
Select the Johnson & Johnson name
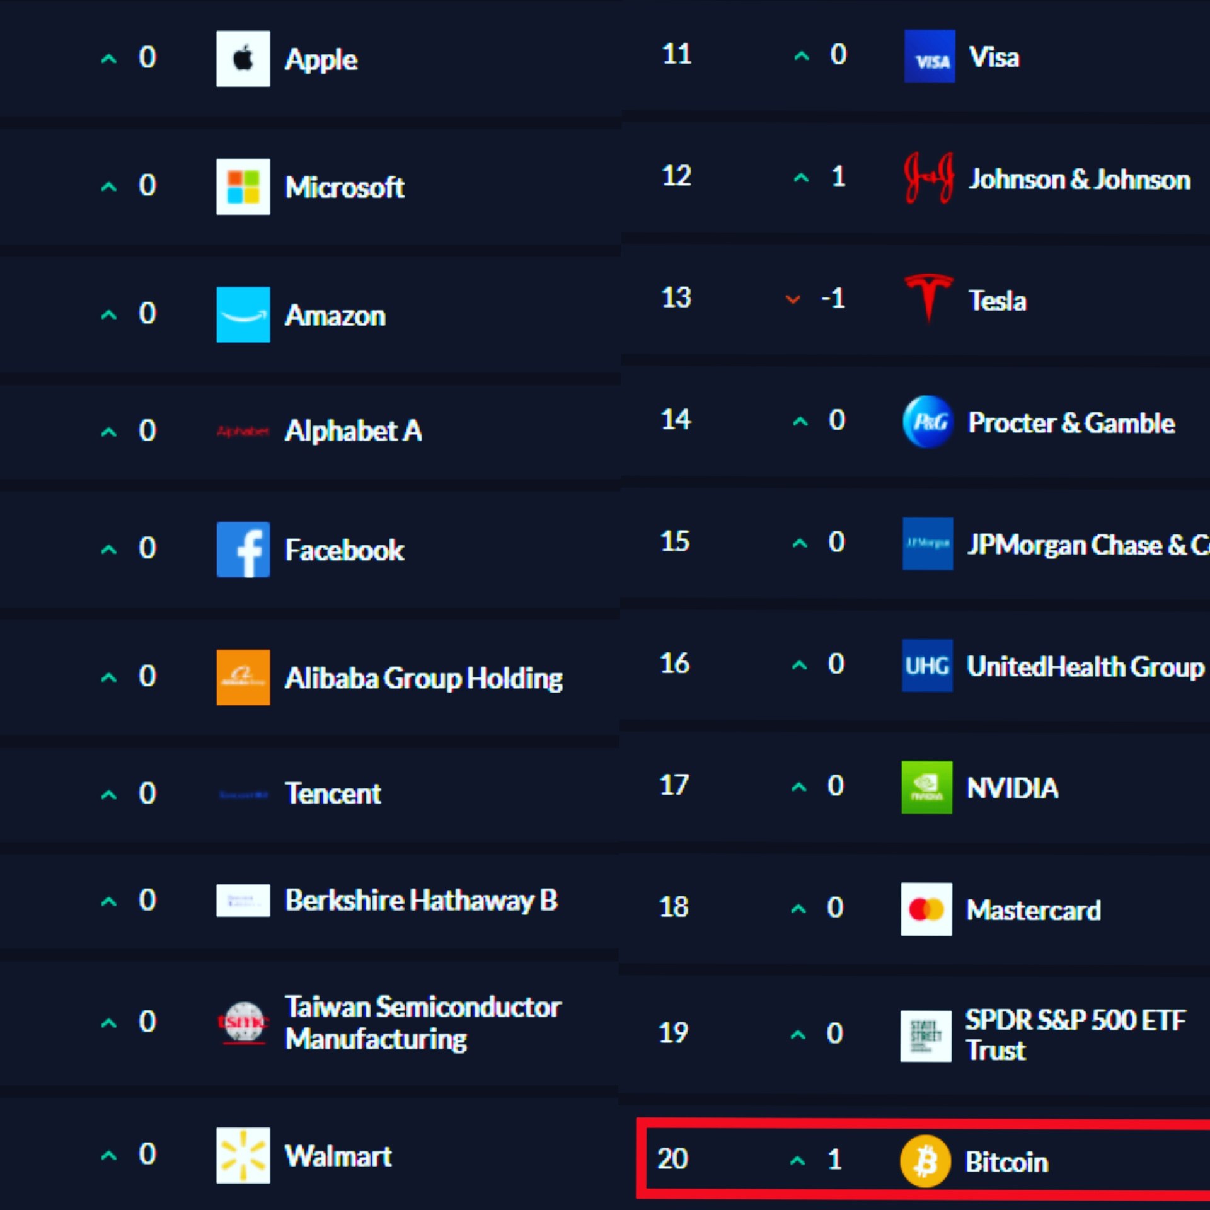tap(1080, 180)
